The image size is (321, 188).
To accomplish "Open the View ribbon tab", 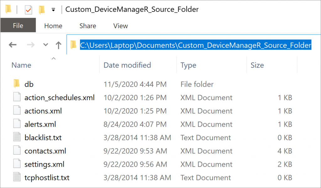I will pyautogui.click(x=120, y=26).
